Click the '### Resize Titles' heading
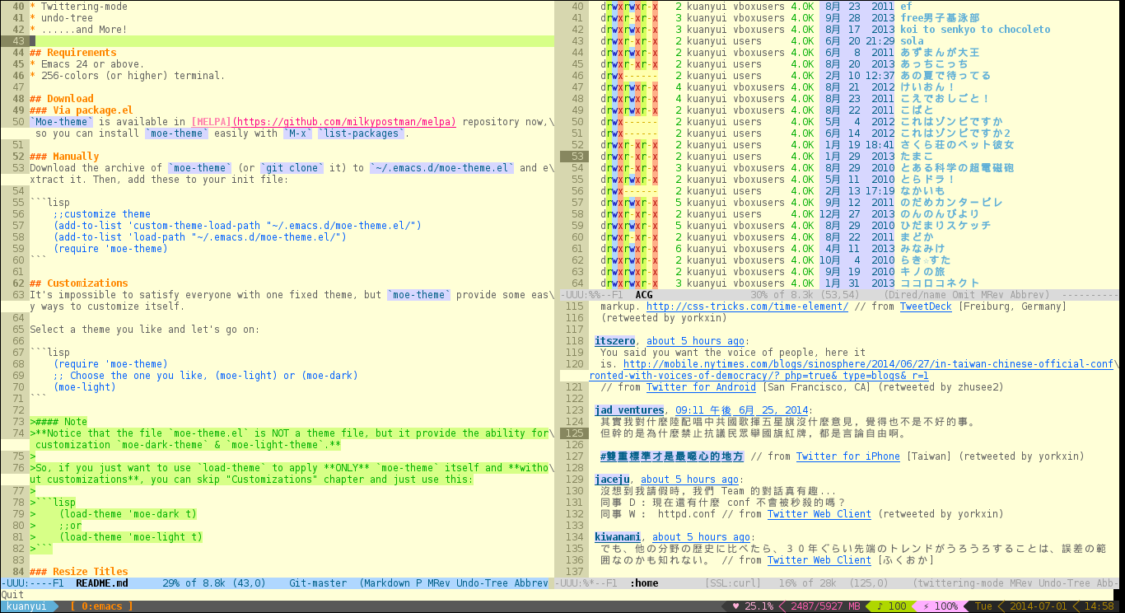The height and width of the screenshot is (613, 1125). (79, 572)
